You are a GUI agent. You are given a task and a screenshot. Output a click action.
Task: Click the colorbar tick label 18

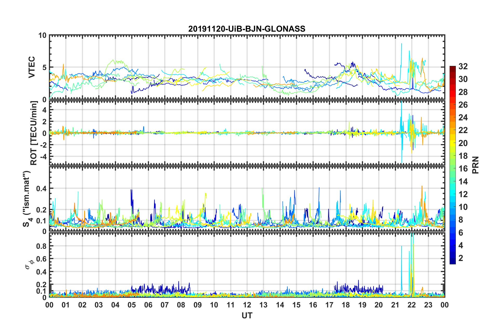[x=463, y=156]
